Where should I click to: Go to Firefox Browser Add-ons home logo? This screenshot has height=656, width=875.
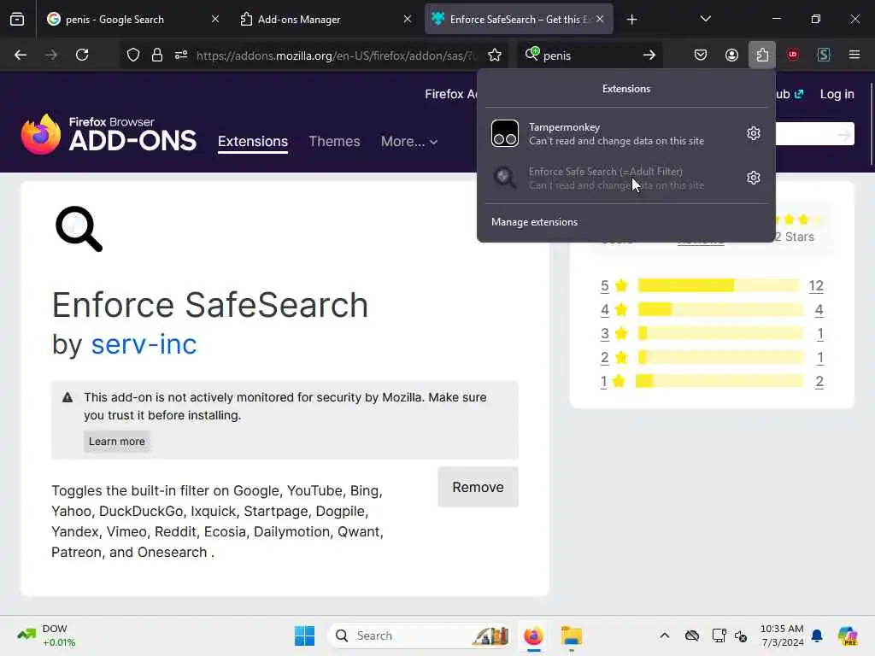click(109, 134)
